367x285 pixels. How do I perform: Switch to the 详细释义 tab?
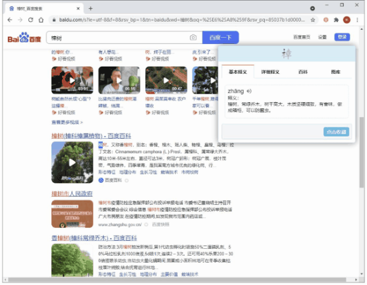point(271,72)
